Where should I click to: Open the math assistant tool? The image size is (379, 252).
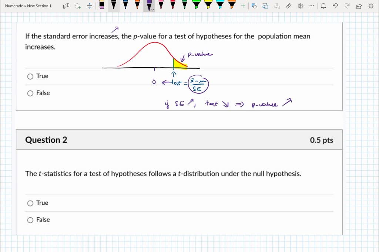coord(300,6)
